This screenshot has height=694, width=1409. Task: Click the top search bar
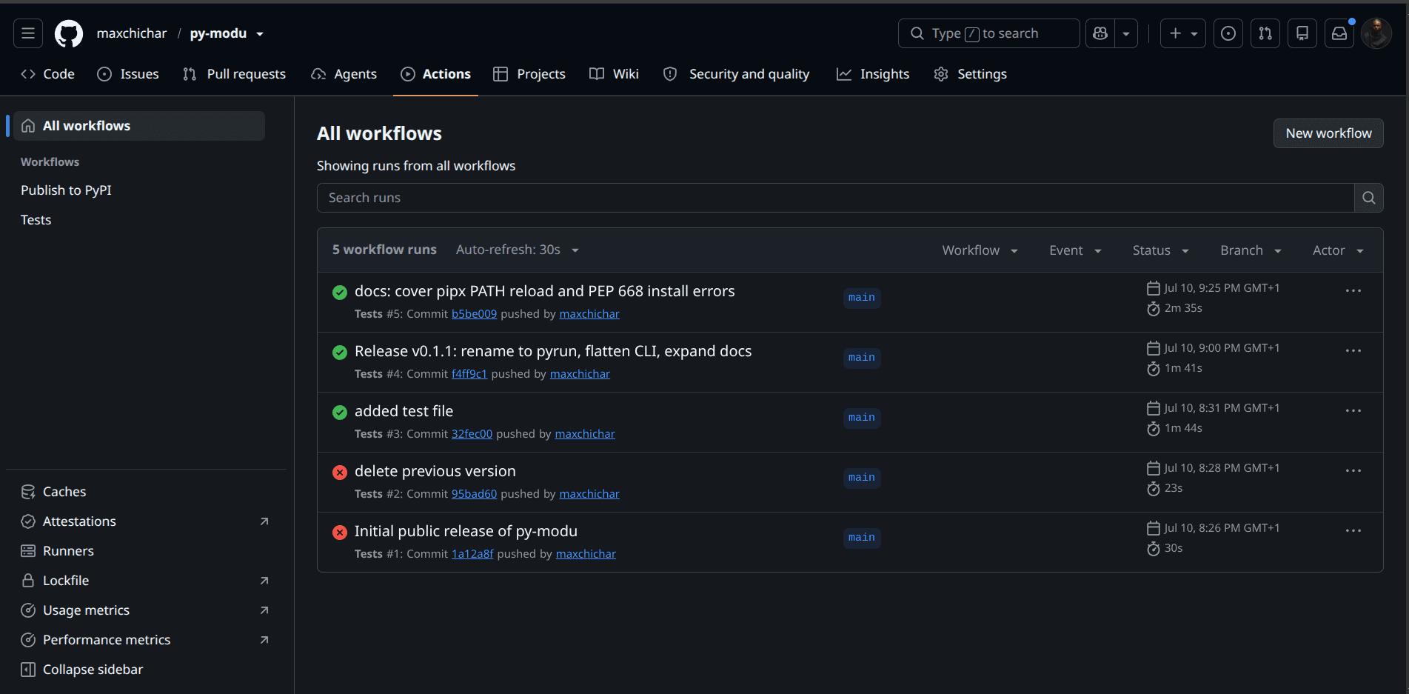[988, 33]
